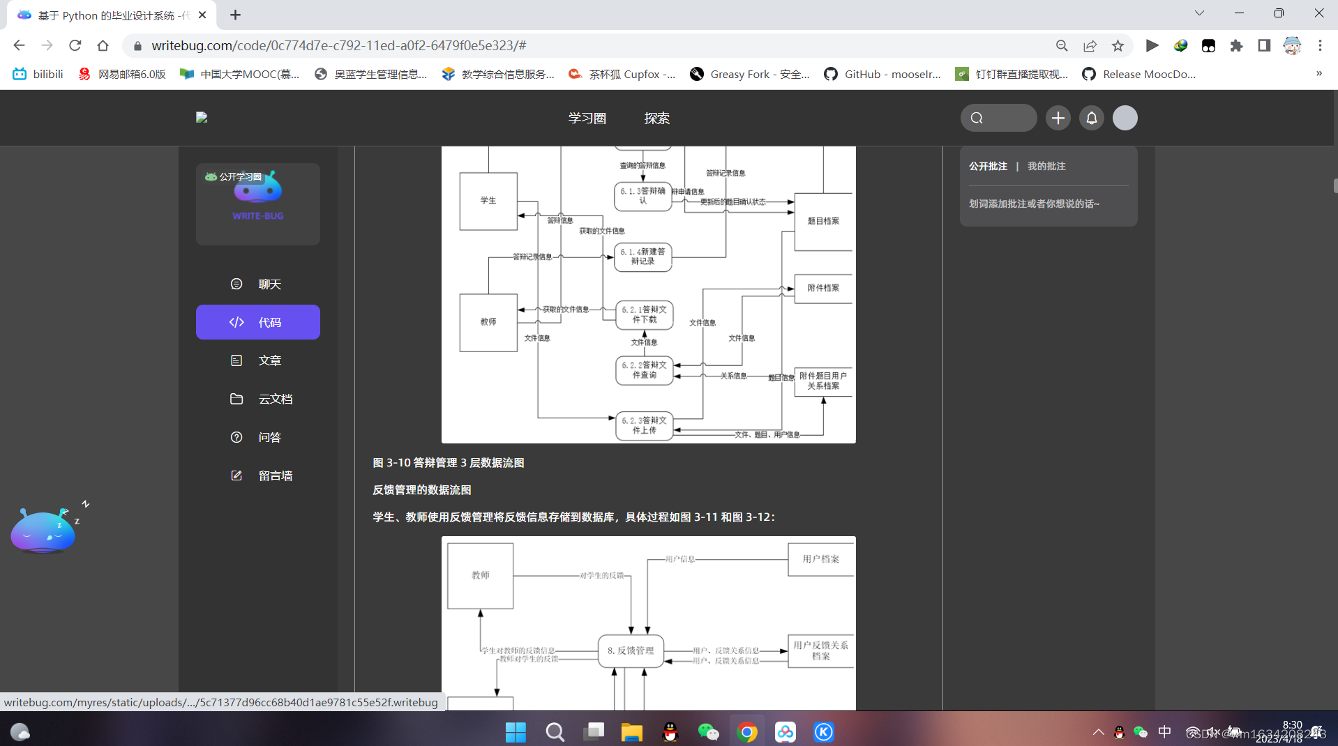The image size is (1338, 746).
Task: Open the bilibili bookmark
Action: (x=38, y=73)
